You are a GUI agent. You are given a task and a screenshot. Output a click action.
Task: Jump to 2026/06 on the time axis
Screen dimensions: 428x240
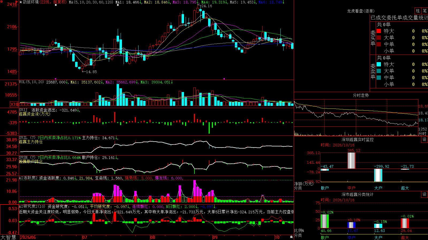click(x=28, y=237)
